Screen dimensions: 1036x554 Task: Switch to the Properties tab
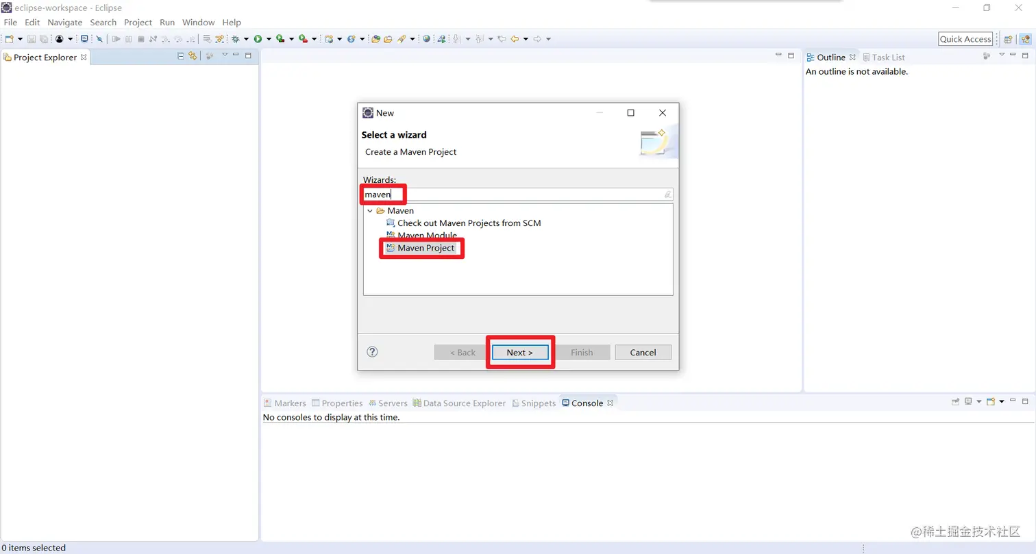[x=337, y=403]
